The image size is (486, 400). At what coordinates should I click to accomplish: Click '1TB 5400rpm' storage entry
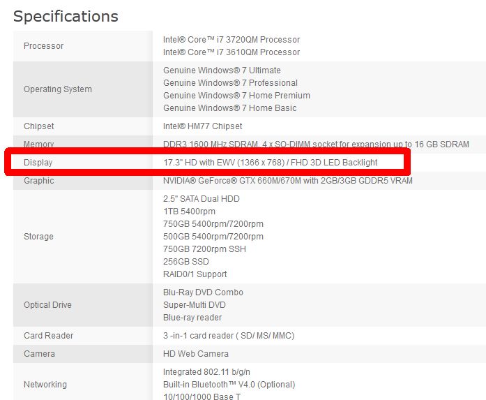point(189,212)
